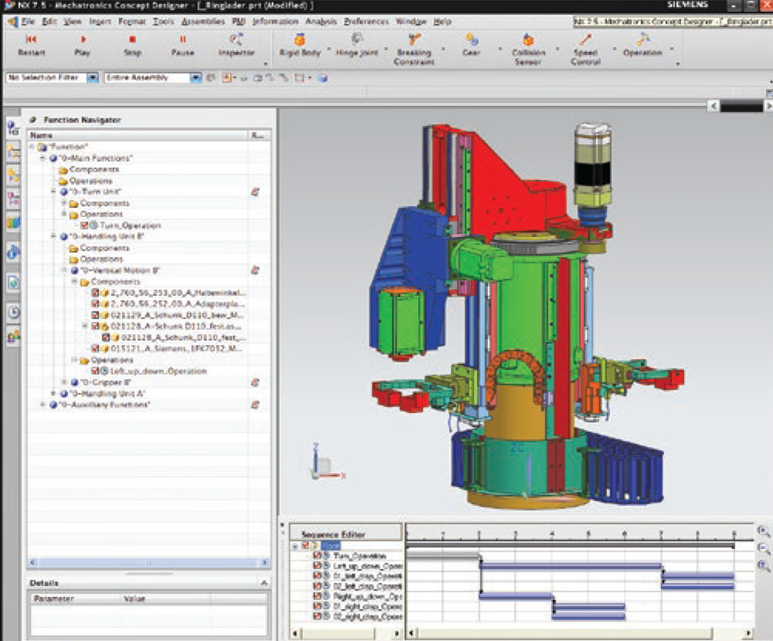
Task: Open the Preferences menu
Action: coord(366,22)
